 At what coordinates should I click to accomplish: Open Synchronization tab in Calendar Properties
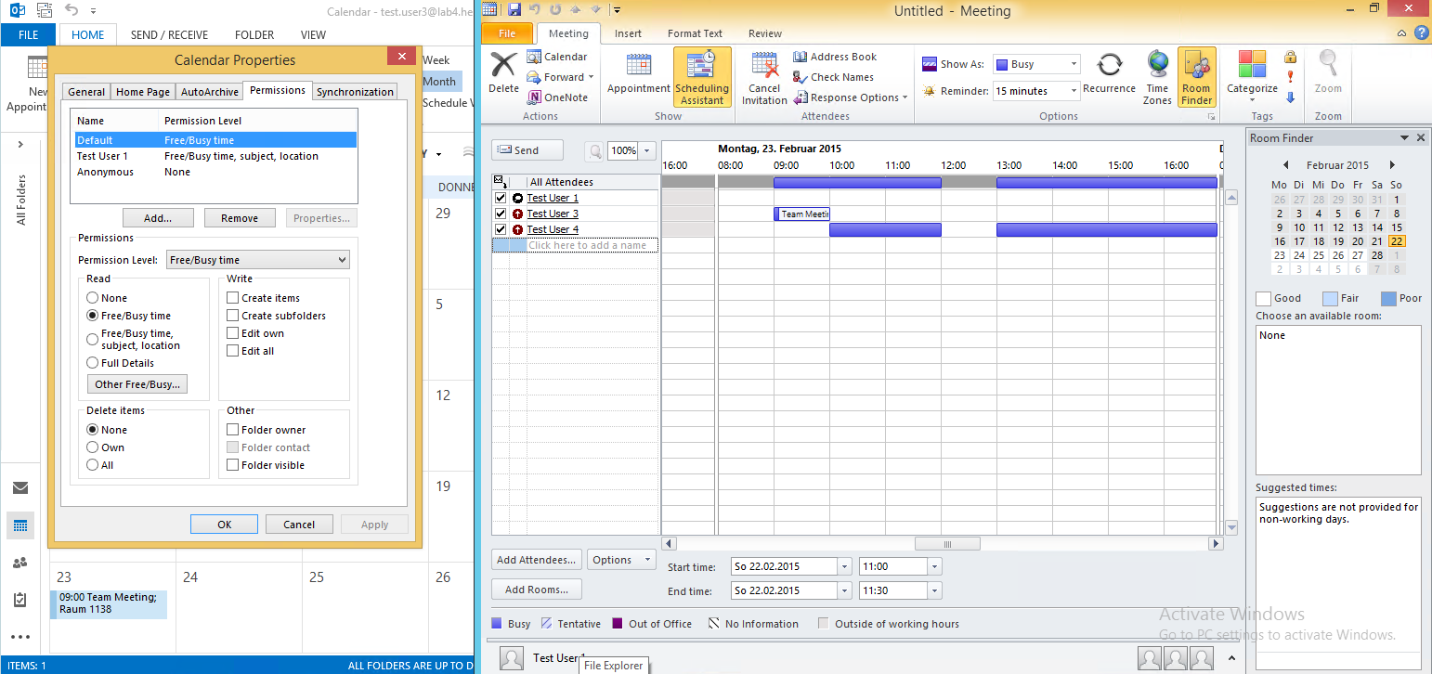click(x=355, y=92)
